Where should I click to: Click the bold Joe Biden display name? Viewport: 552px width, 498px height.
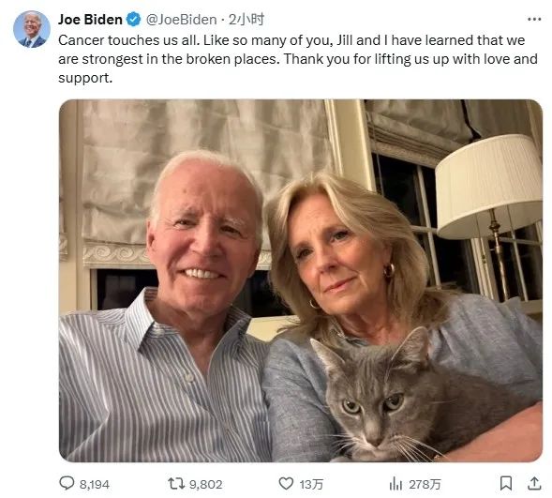click(x=90, y=20)
